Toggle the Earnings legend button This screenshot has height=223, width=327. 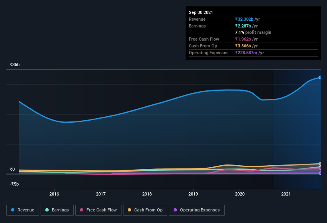pyautogui.click(x=57, y=210)
